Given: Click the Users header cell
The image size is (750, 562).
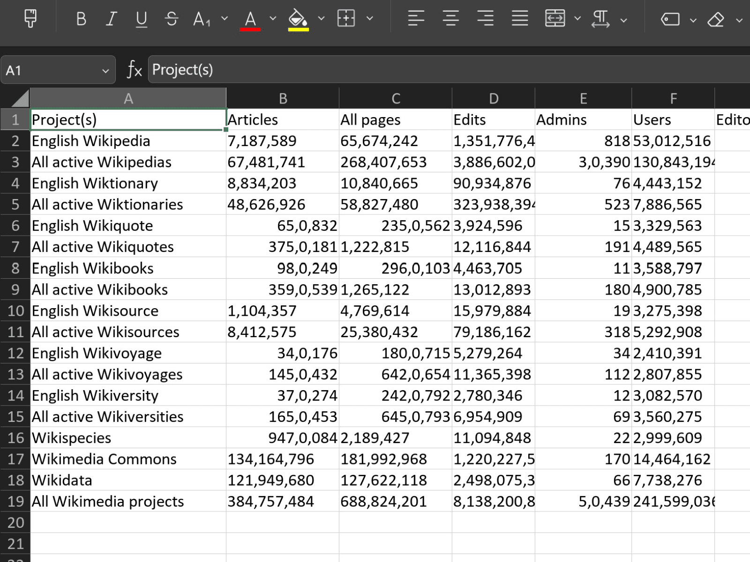Looking at the screenshot, I should (673, 119).
